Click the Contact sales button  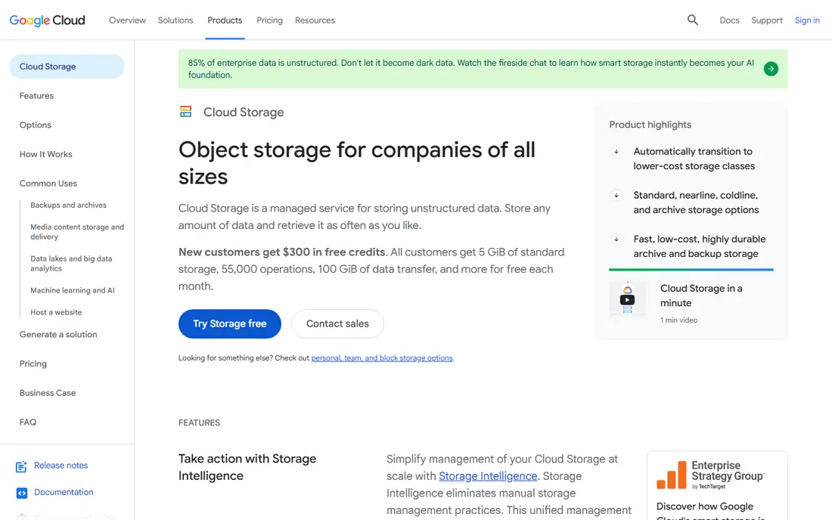(337, 324)
